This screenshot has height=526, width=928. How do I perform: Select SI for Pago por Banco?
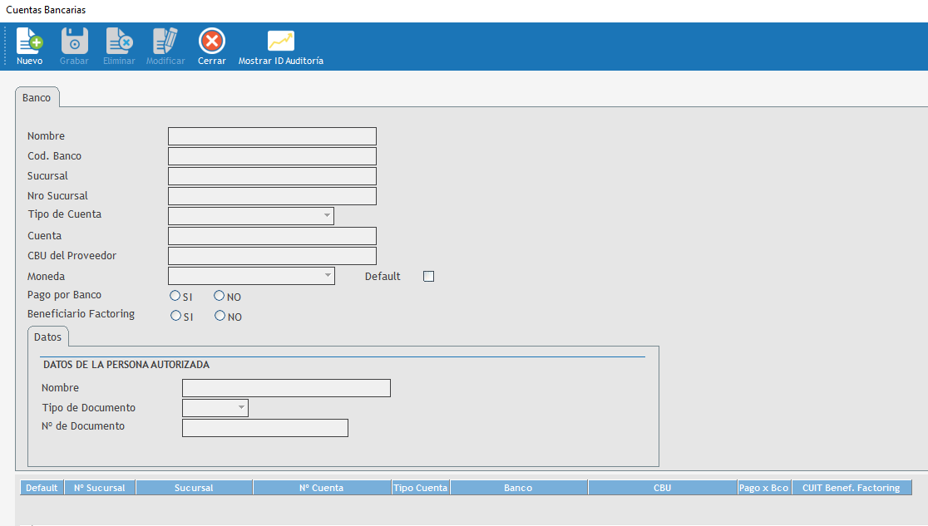[175, 296]
